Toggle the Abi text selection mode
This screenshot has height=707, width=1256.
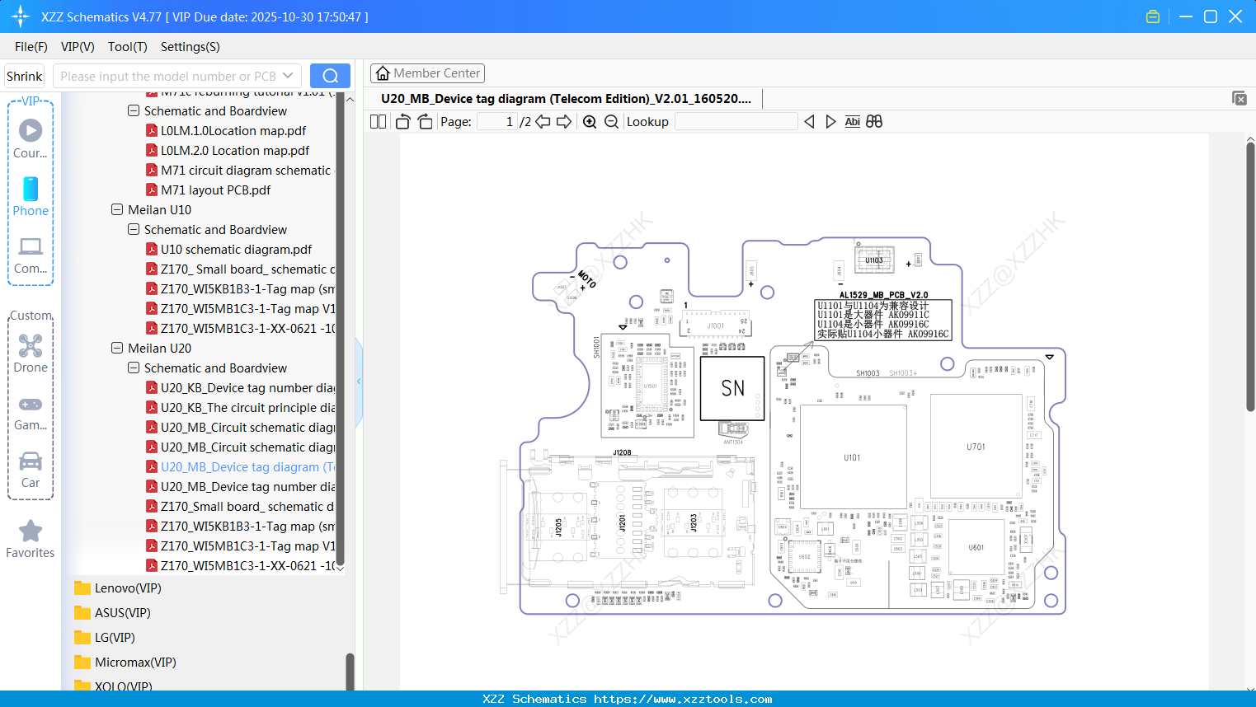[x=852, y=121]
